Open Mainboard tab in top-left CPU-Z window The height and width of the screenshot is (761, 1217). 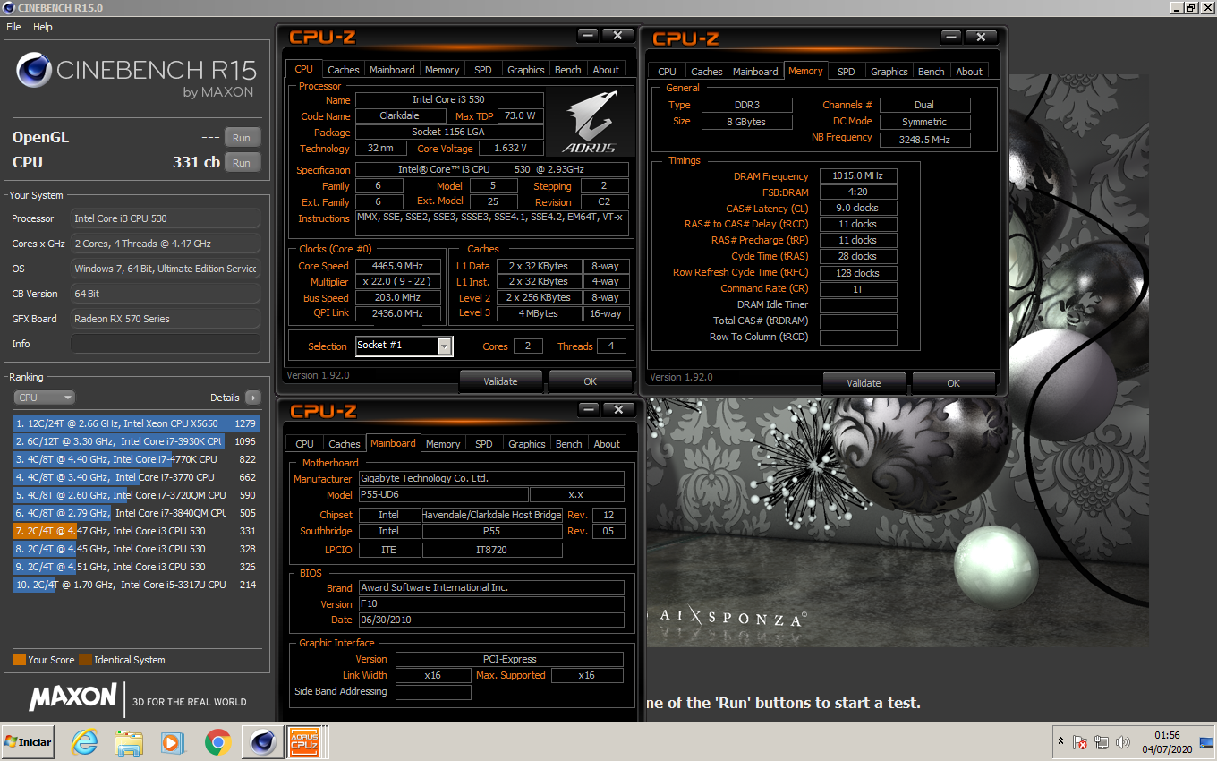[392, 70]
